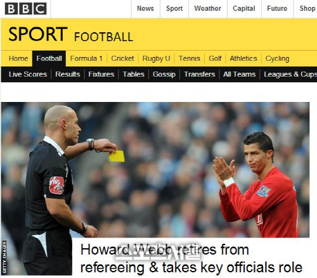Click the SPORT heading in yellow banner
Viewport: 317px width, 278px height.
(38, 34)
